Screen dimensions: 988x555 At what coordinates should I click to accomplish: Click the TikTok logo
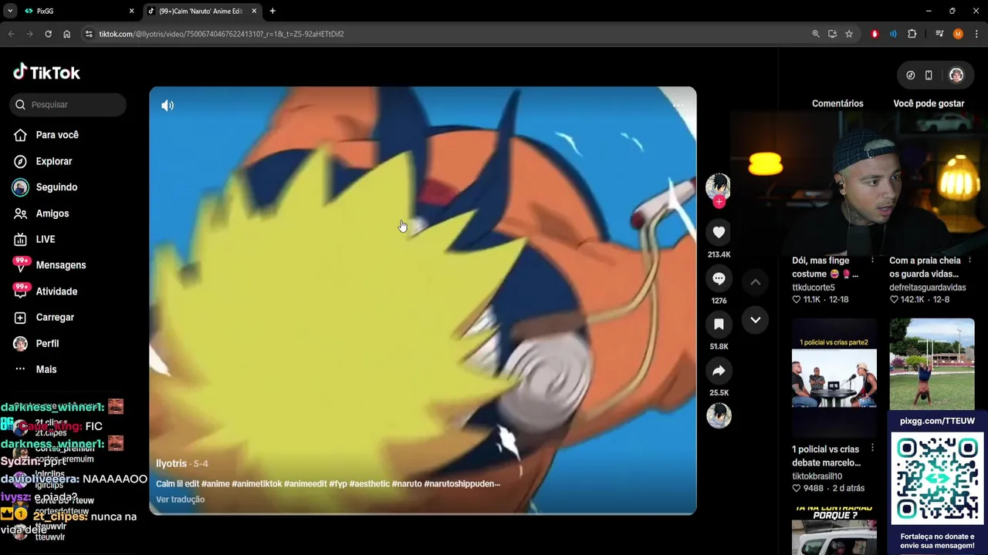point(46,72)
